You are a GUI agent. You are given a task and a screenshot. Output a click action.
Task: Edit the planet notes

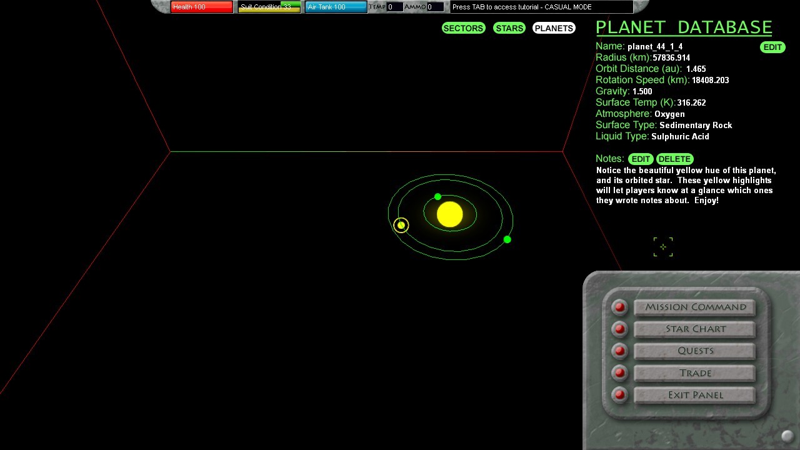click(641, 159)
